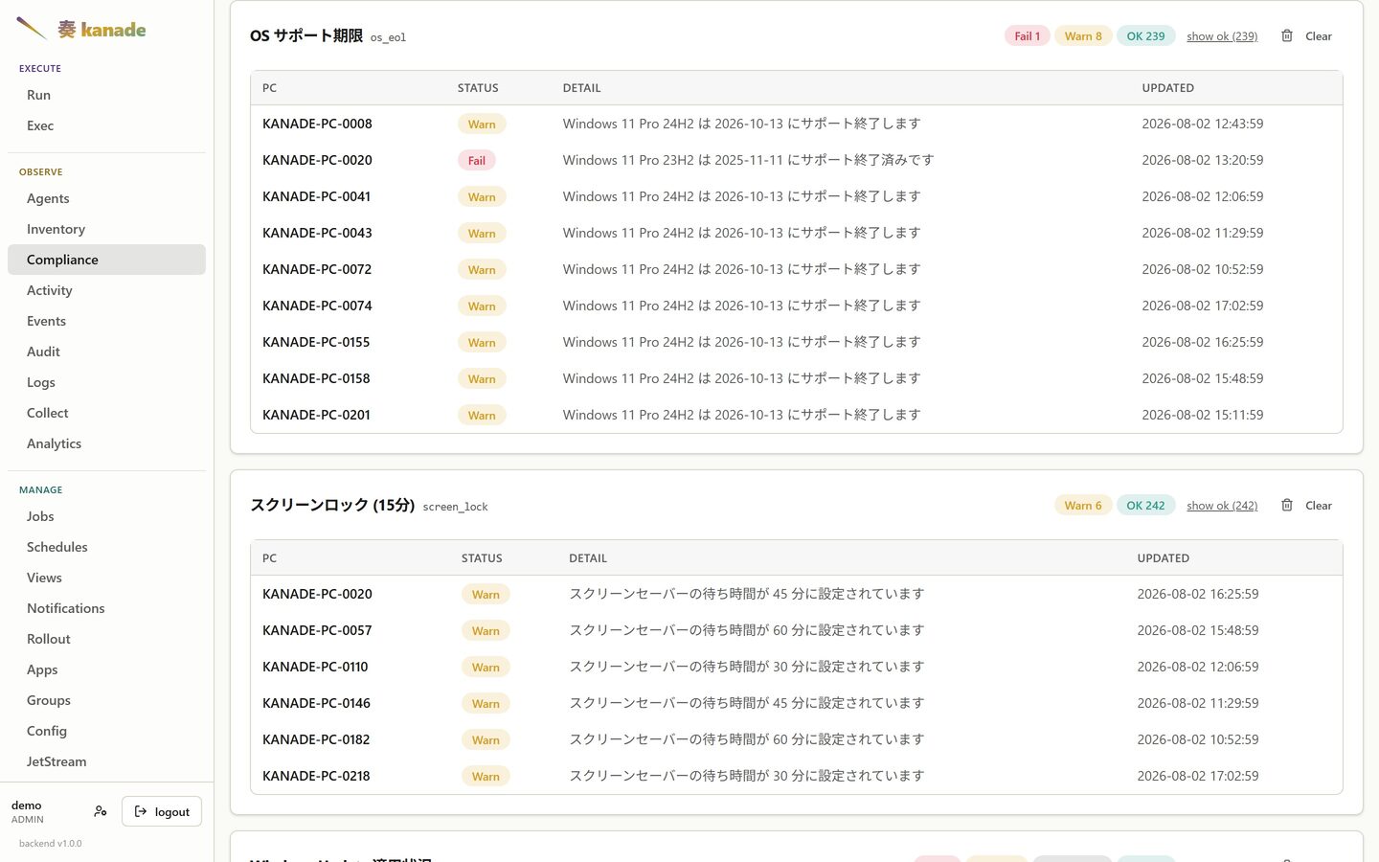Show the 239 OK rows link
Viewport: 1379px width, 862px height.
[1222, 36]
